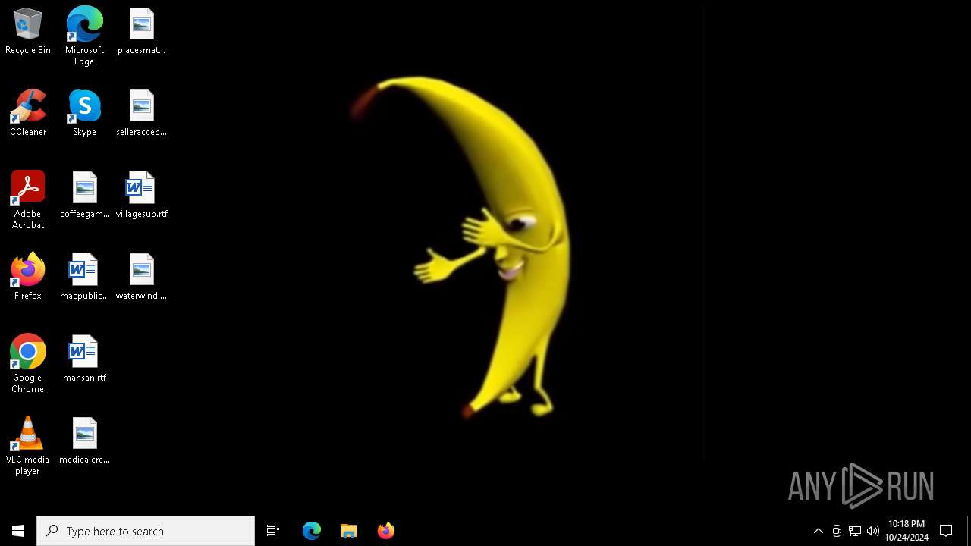
Task: Select the placesmat image file icon
Action: coord(141,32)
